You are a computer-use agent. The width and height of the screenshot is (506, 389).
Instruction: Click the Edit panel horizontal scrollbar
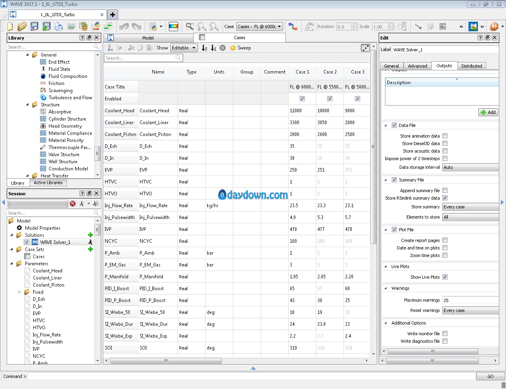click(x=432, y=361)
